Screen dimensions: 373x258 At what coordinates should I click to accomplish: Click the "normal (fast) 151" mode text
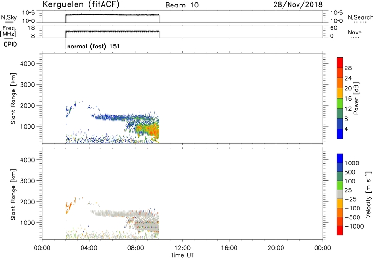tap(94, 46)
